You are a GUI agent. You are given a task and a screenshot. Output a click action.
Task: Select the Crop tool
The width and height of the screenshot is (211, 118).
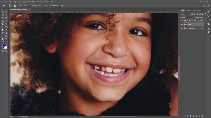click(x=3, y=18)
